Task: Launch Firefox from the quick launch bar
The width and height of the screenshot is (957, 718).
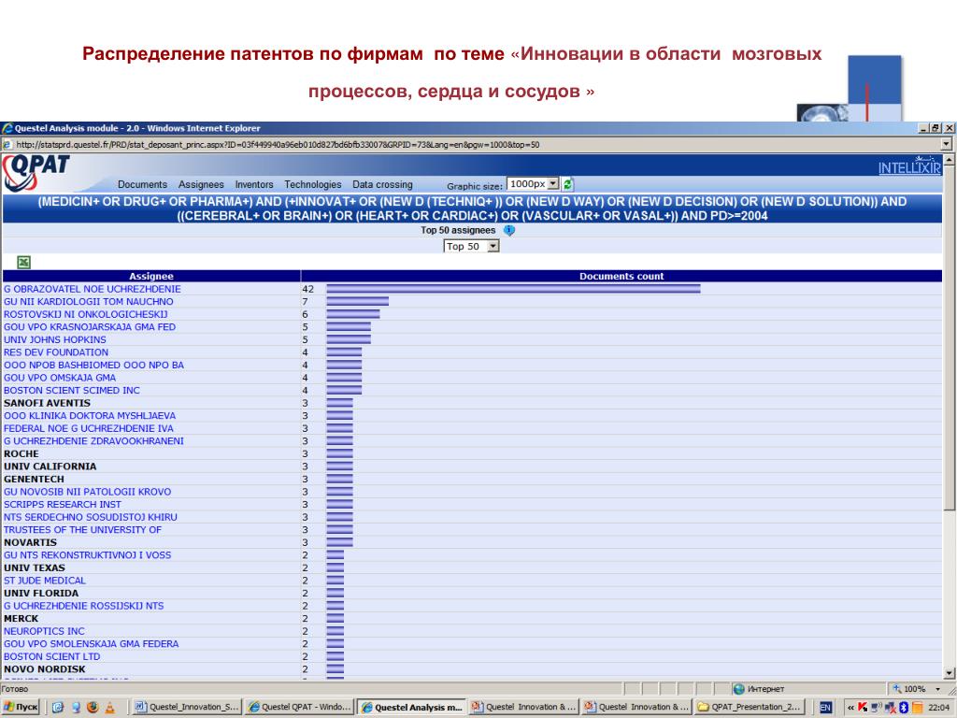Action: coord(93,707)
